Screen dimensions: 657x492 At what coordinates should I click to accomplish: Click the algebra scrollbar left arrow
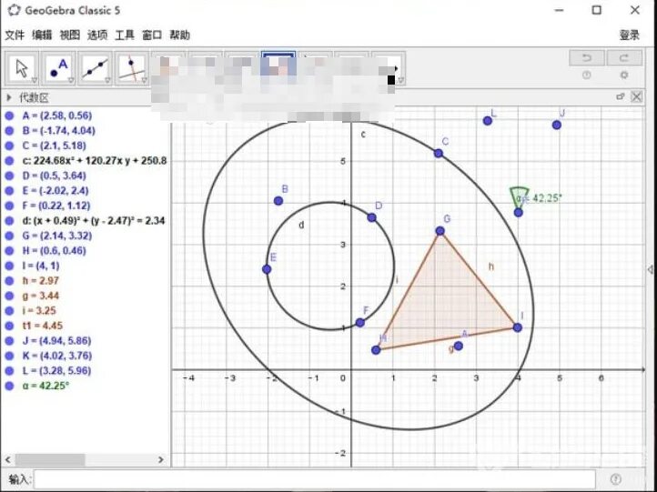point(7,459)
